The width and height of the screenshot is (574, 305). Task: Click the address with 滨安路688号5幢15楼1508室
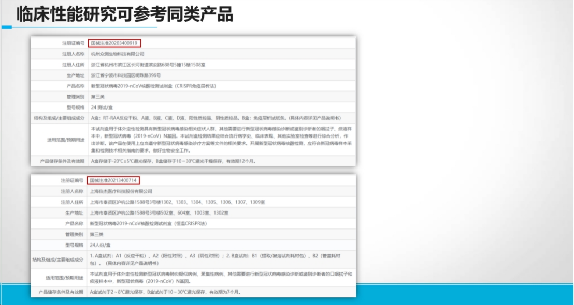(x=148, y=65)
